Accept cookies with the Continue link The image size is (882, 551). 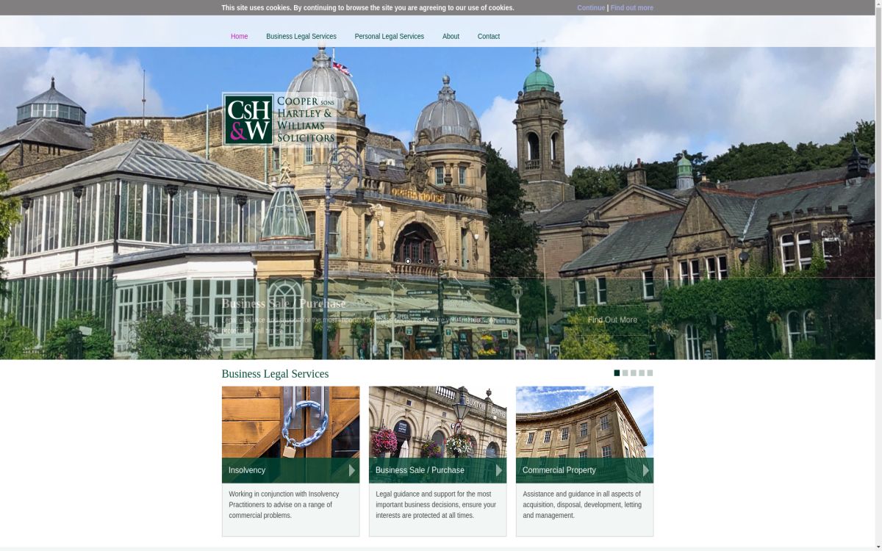click(x=590, y=8)
